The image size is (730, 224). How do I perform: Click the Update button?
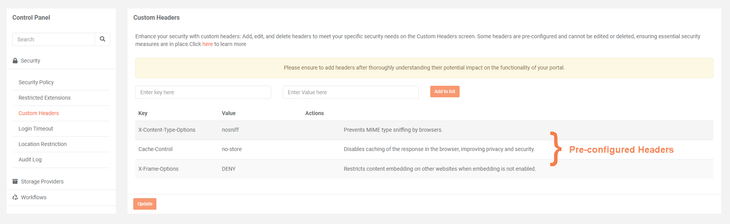click(x=145, y=204)
